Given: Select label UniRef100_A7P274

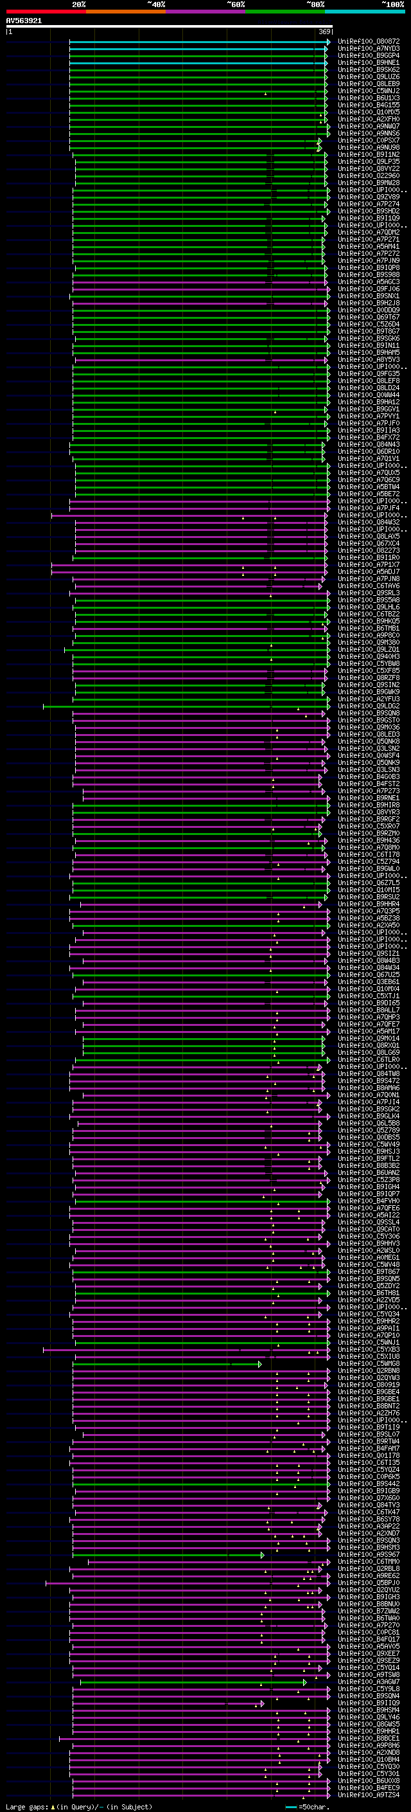Looking at the screenshot, I should pyautogui.click(x=369, y=204).
